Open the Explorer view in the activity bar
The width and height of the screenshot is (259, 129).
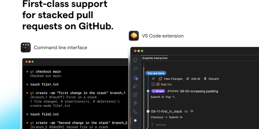pos(135,60)
